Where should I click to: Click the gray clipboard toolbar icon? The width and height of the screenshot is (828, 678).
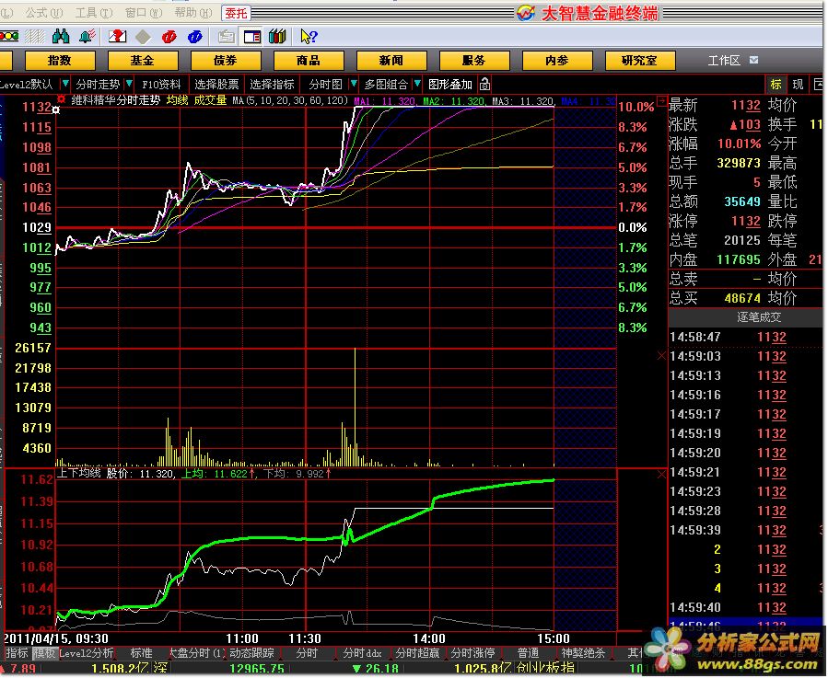pos(226,37)
